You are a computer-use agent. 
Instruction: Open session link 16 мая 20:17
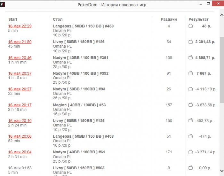coord(20,105)
